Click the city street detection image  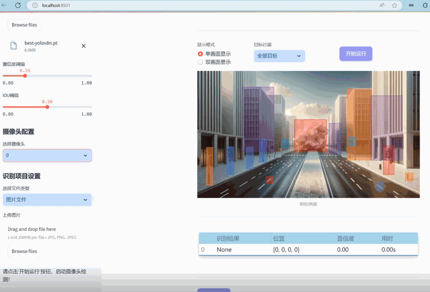coord(309,134)
